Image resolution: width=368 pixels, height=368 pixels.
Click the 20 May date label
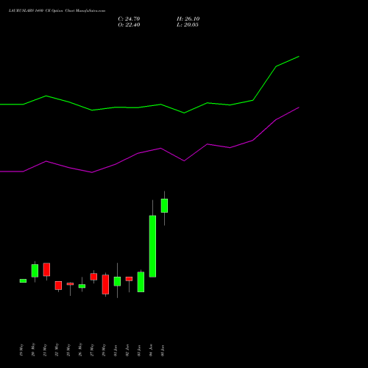coord(33,350)
